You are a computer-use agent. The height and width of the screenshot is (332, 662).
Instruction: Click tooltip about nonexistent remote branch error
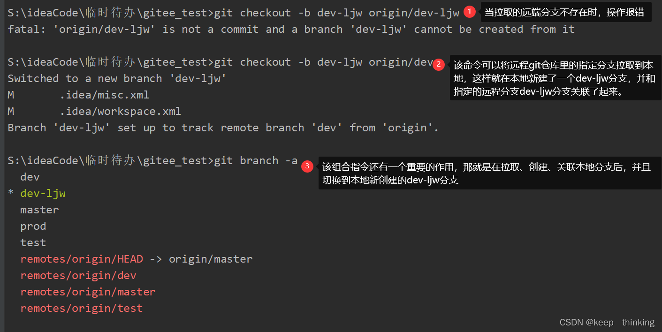(566, 13)
